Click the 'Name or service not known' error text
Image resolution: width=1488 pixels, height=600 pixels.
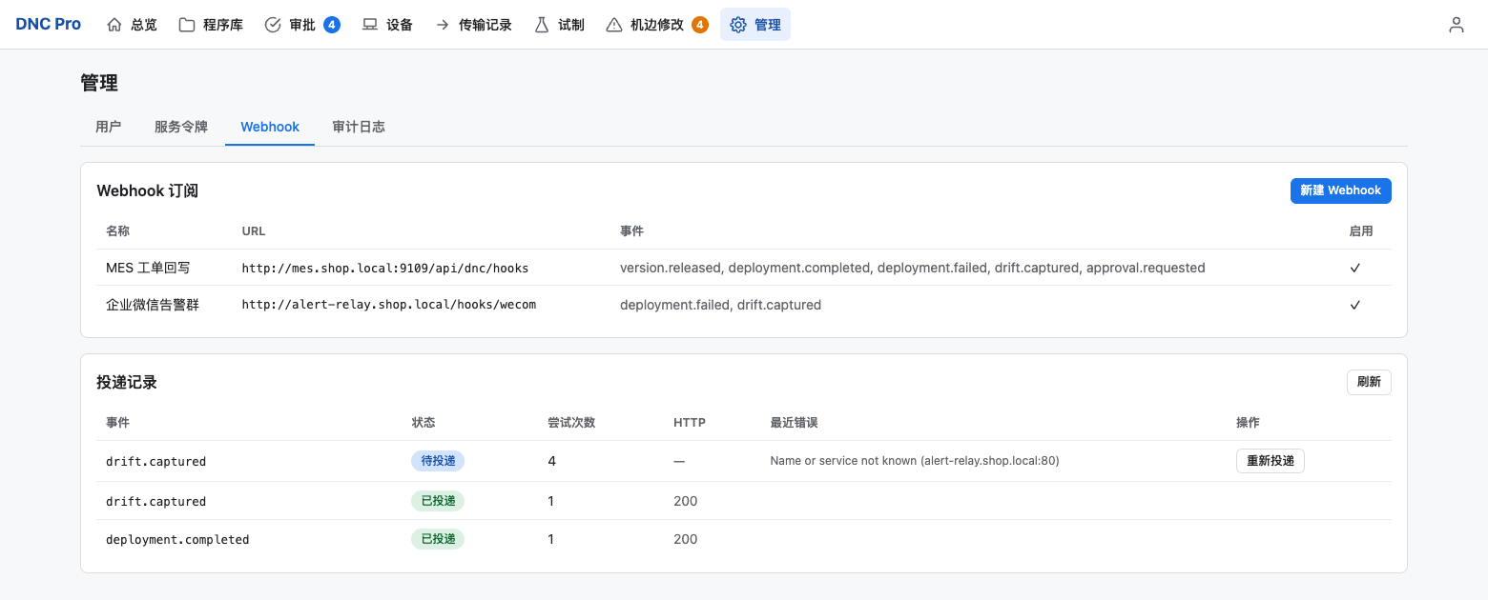coord(915,461)
